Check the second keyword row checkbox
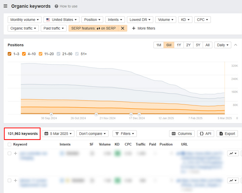Image resolution: width=242 pixels, height=193 pixels. click(9, 181)
